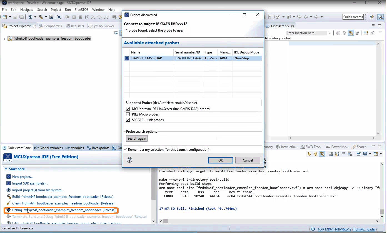Click the Build project hammer icon in Quickstart
Viewport: 387px width, 233px height.
point(9,196)
